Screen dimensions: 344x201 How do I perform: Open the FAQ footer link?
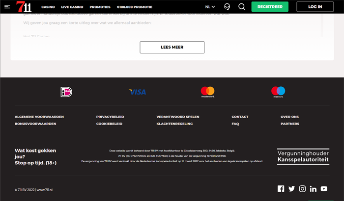[x=235, y=124]
